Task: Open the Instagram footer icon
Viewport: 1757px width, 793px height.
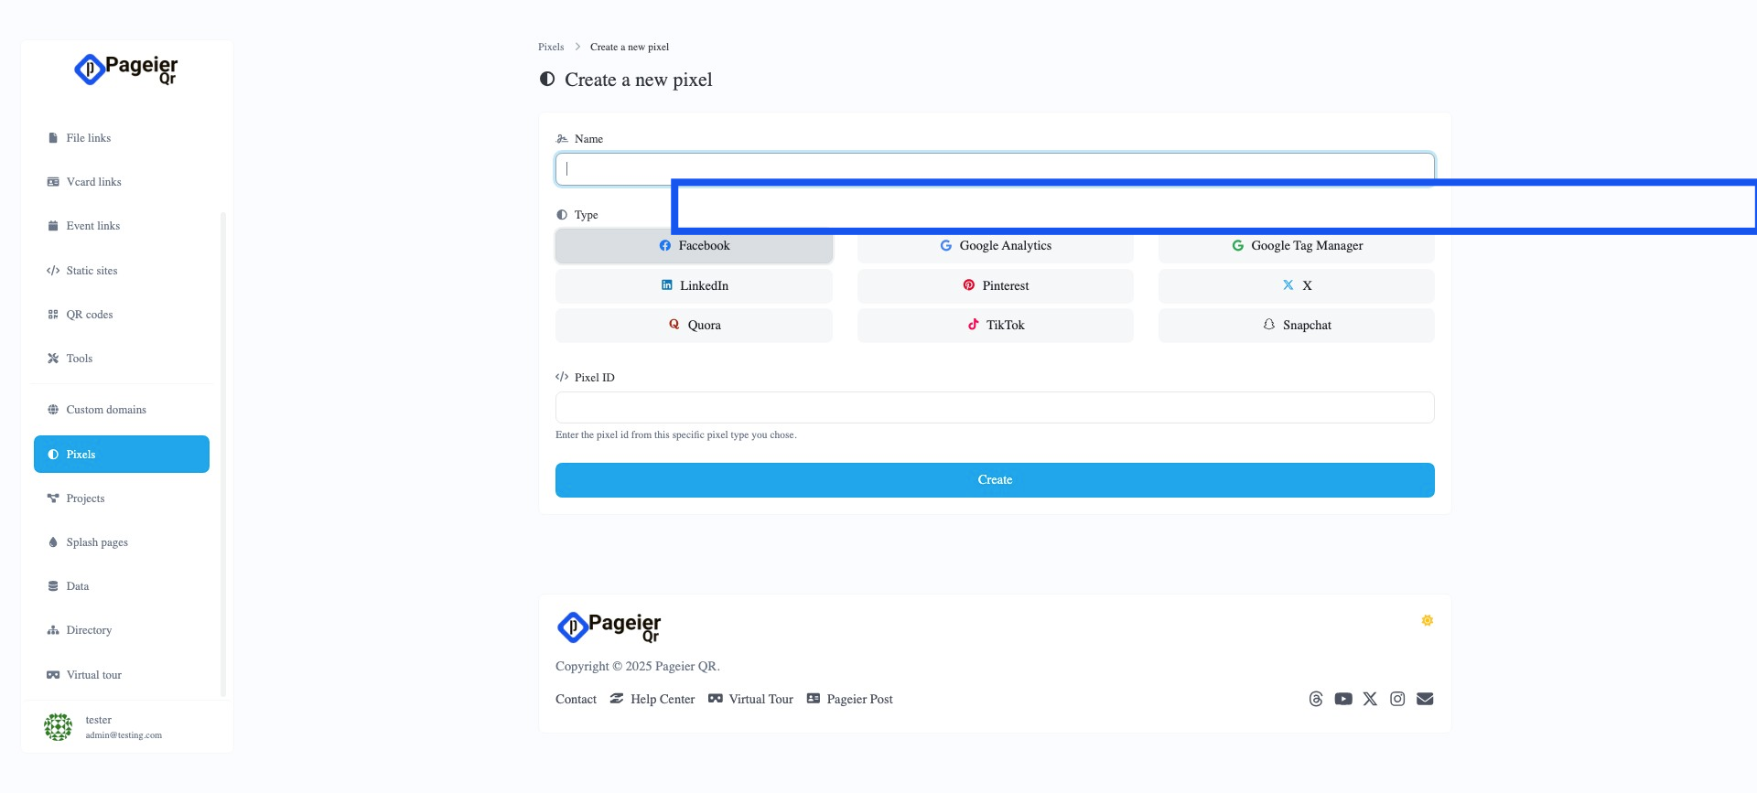Action: coord(1397,699)
